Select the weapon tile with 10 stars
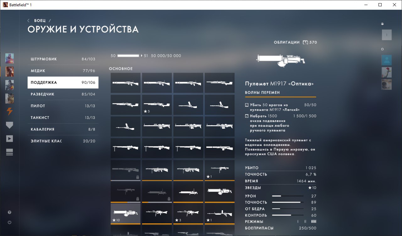The width and height of the screenshot is (402, 236). [x=125, y=213]
